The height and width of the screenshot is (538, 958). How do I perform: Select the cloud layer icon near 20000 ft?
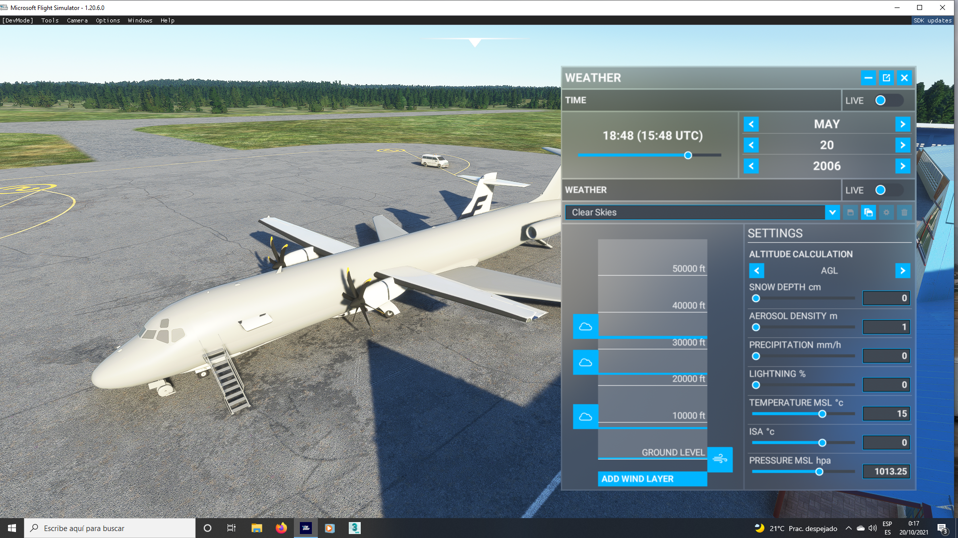click(585, 362)
